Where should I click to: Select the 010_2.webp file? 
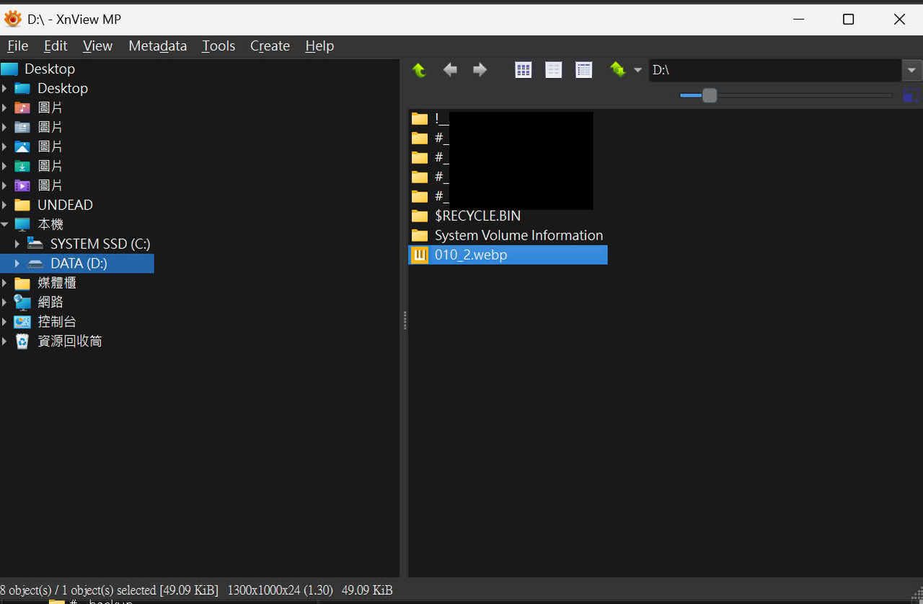click(508, 255)
